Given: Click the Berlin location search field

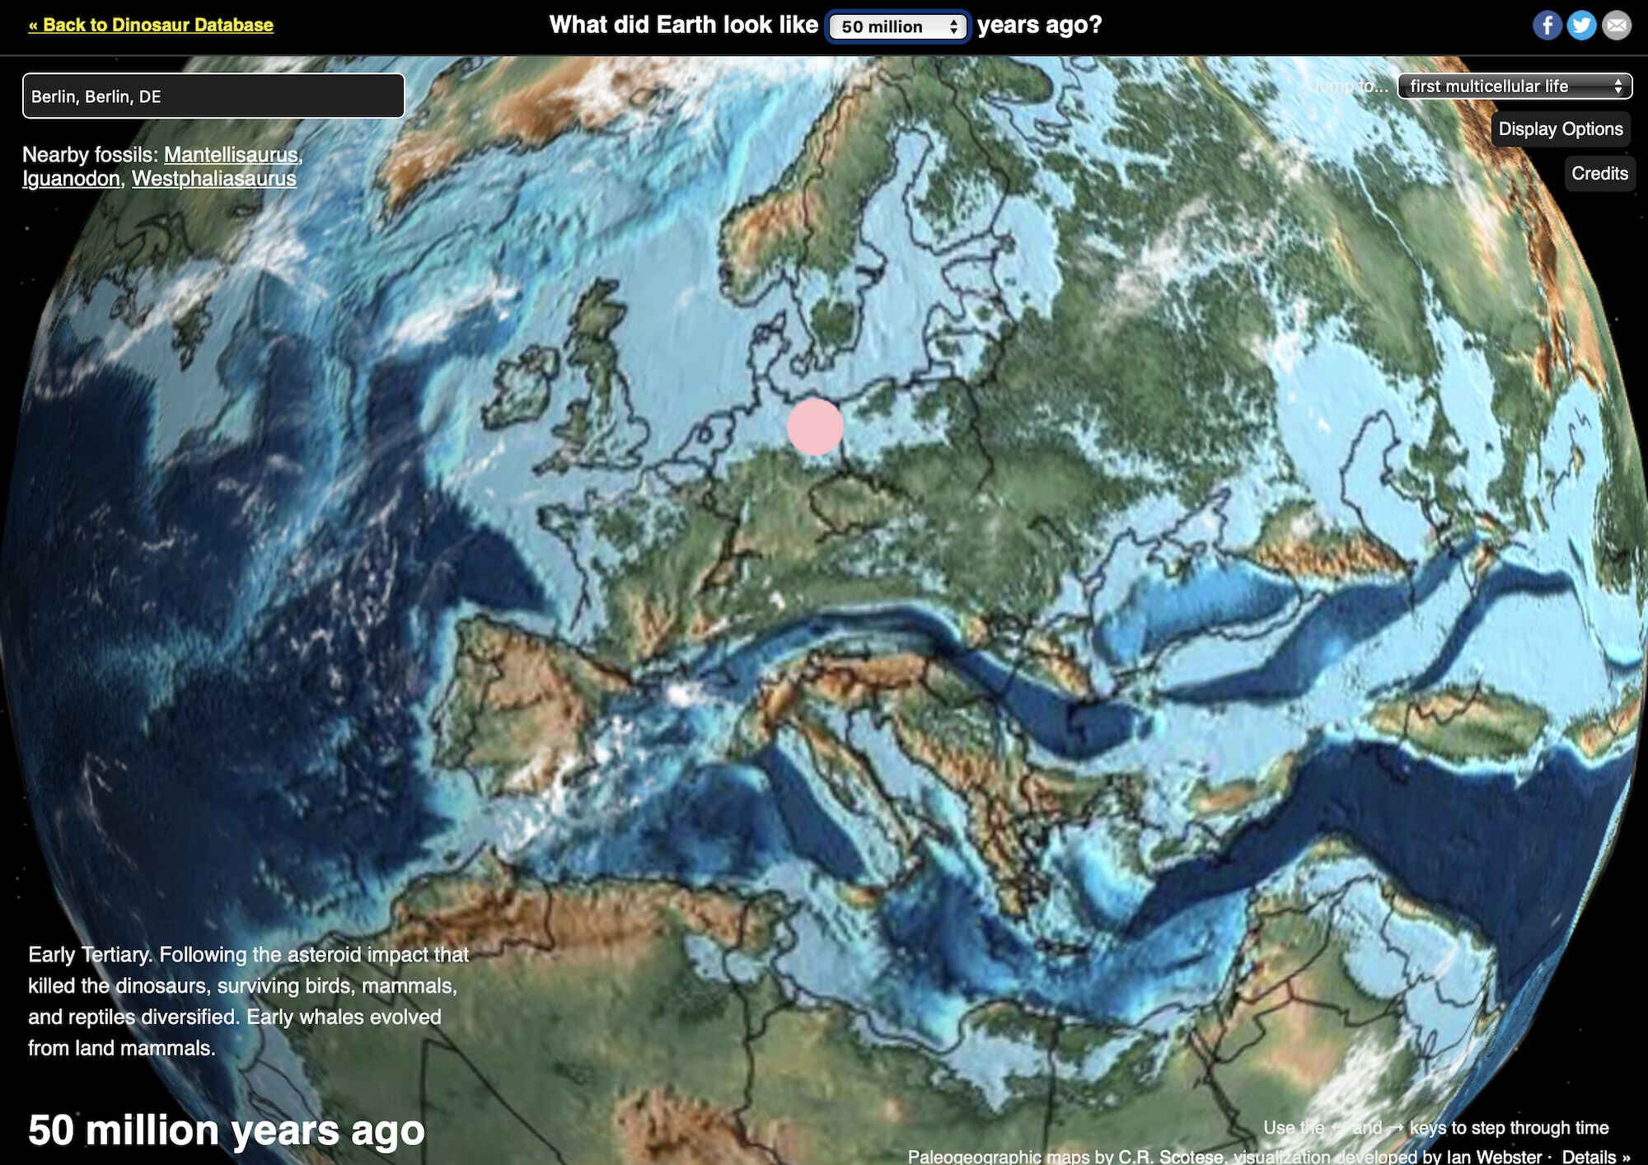Looking at the screenshot, I should point(213,96).
